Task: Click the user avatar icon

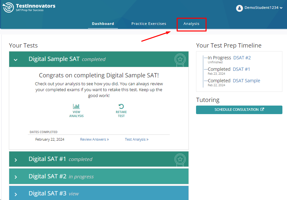Action: pos(239,8)
